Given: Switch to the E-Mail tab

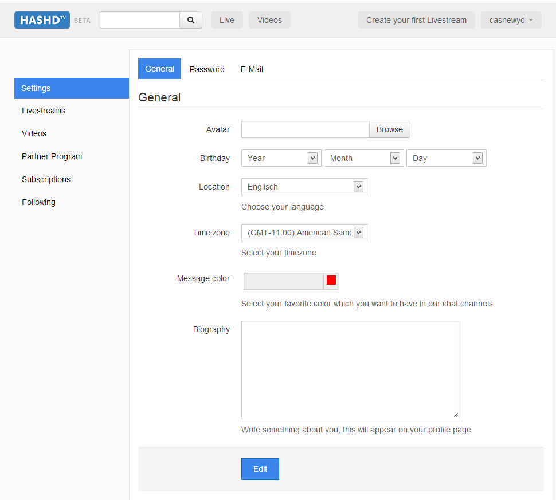Looking at the screenshot, I should pos(252,69).
